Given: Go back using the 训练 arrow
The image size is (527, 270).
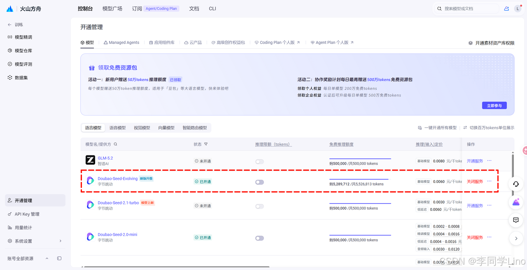Looking at the screenshot, I should [9, 25].
